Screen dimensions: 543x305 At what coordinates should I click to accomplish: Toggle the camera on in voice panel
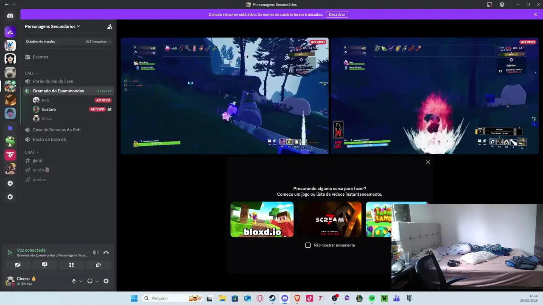18,265
